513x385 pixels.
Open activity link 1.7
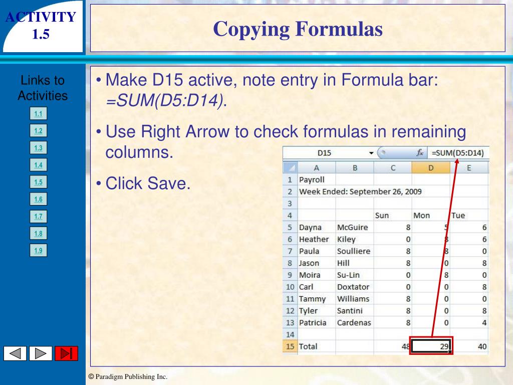38,216
